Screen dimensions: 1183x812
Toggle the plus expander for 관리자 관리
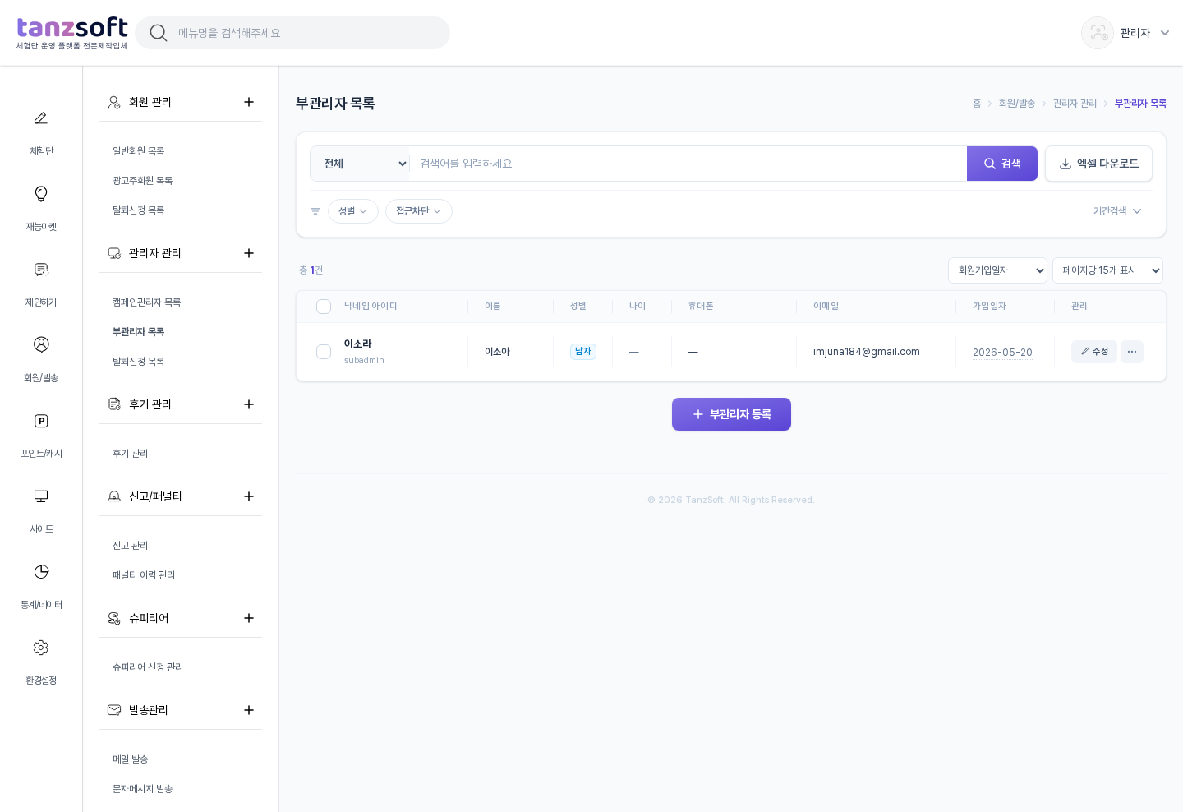pos(249,253)
